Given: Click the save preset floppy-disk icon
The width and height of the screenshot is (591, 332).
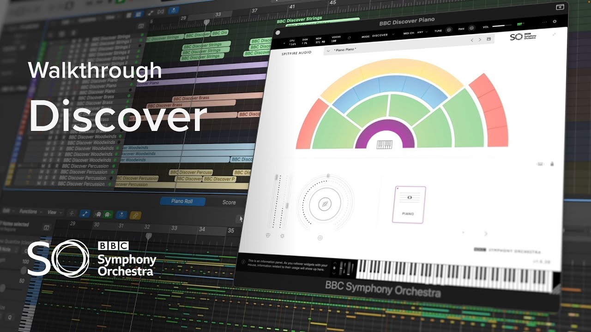Looking at the screenshot, I should point(488,39).
